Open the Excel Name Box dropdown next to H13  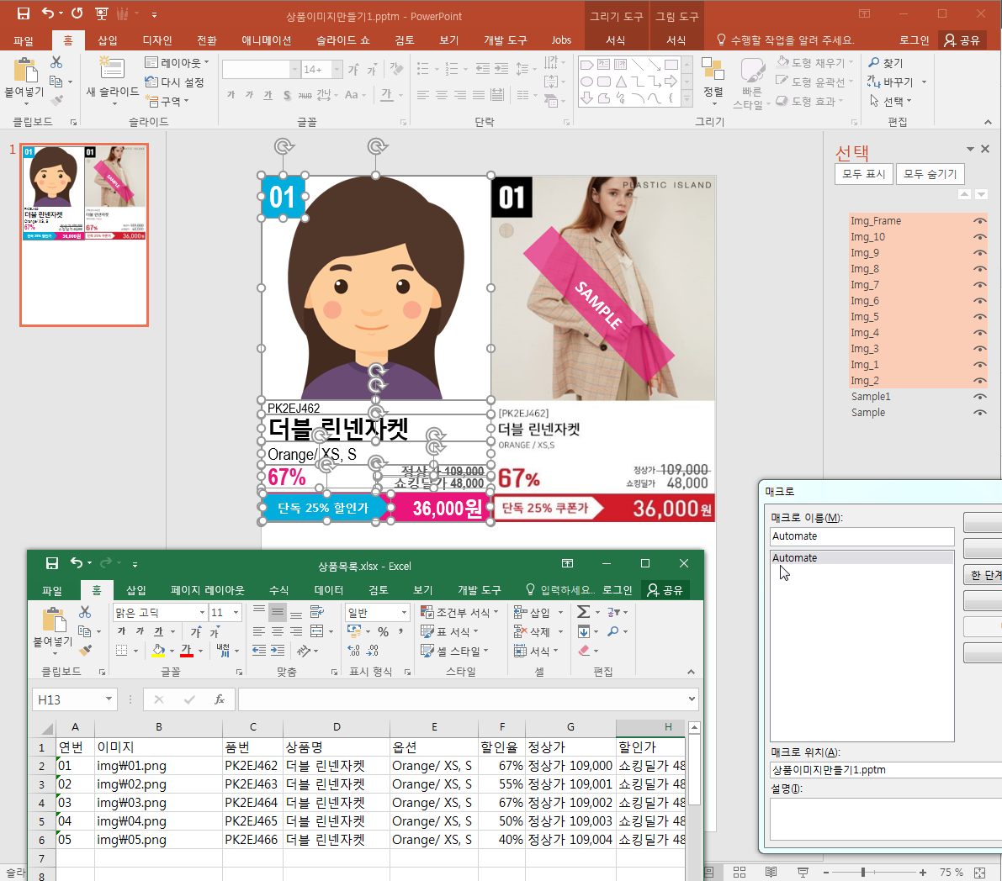tap(109, 699)
